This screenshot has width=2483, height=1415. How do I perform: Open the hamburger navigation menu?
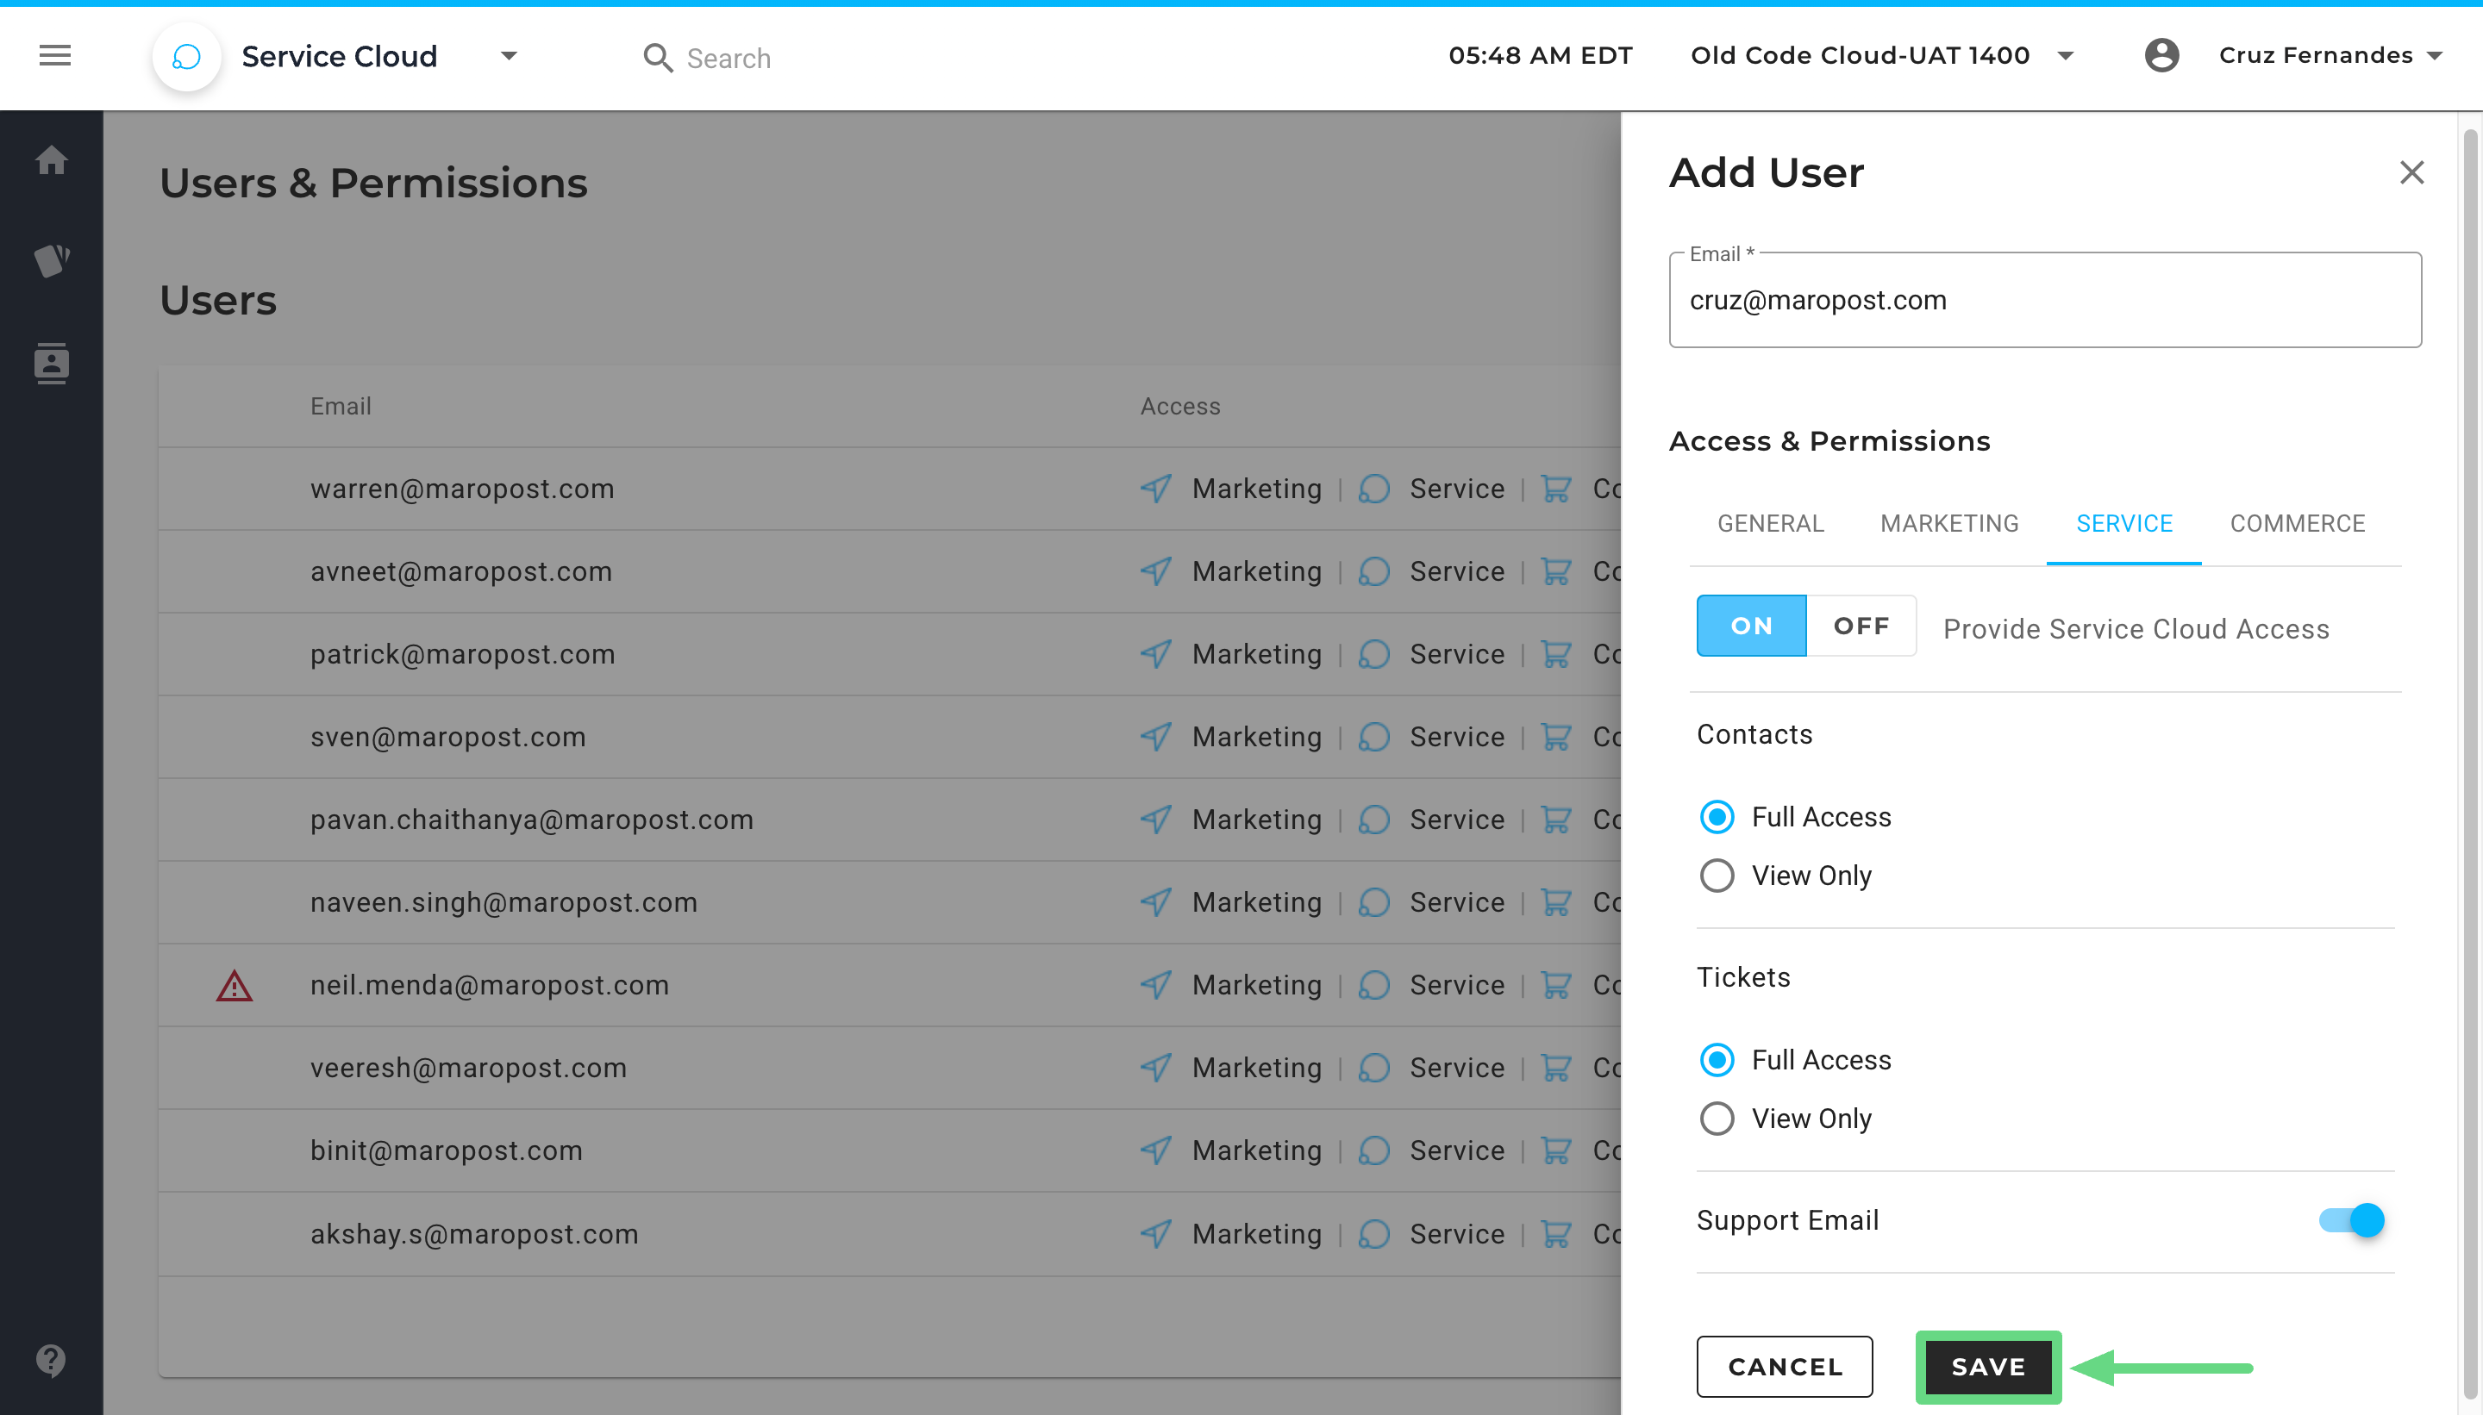(55, 56)
